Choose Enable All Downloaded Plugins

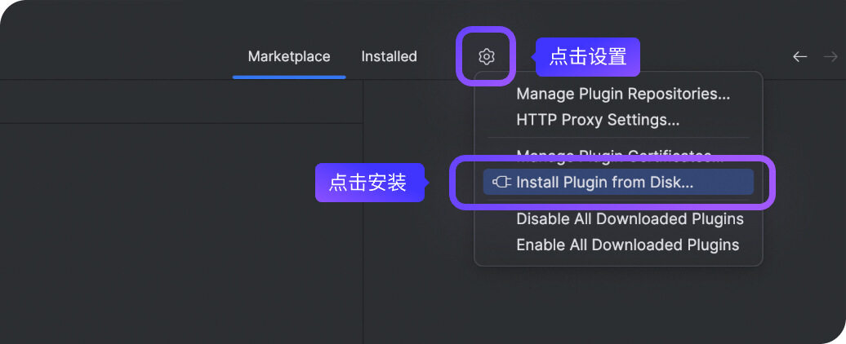(627, 245)
